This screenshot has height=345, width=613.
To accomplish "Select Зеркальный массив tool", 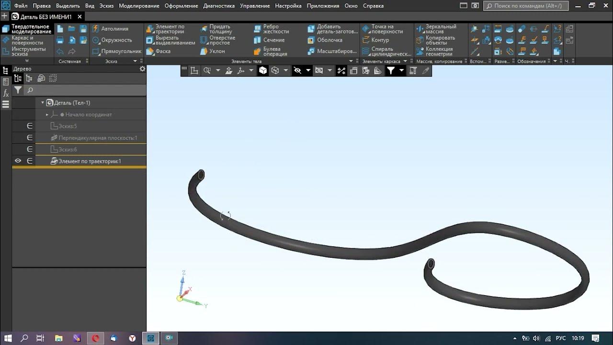I will pyautogui.click(x=436, y=29).
